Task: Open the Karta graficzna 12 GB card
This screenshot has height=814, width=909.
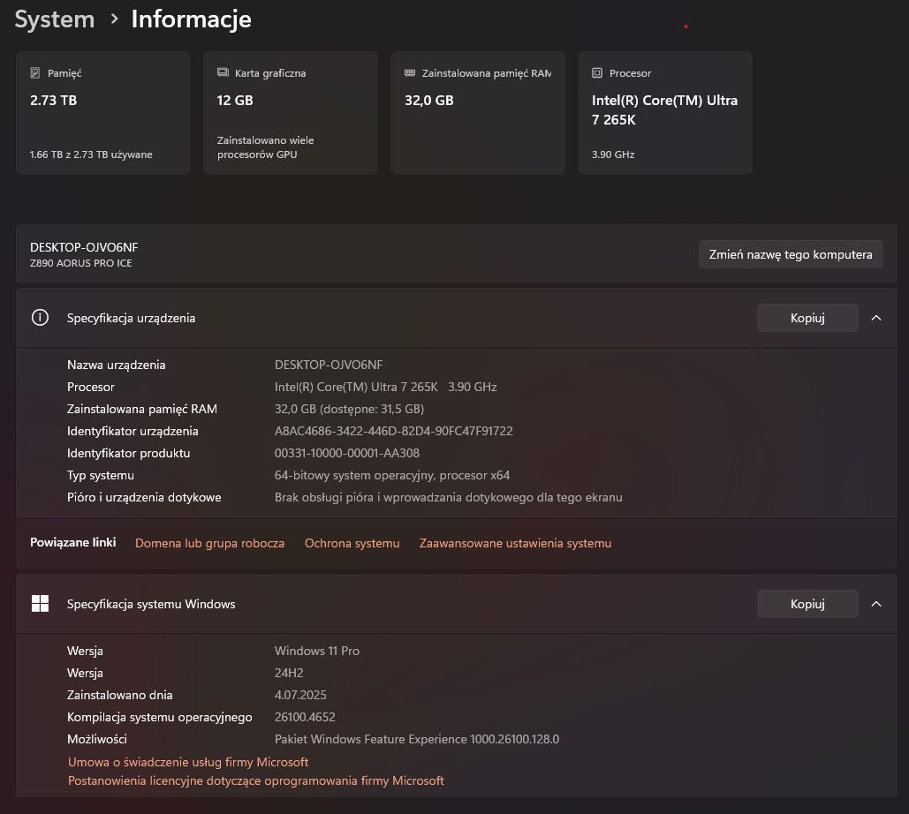Action: (x=291, y=113)
